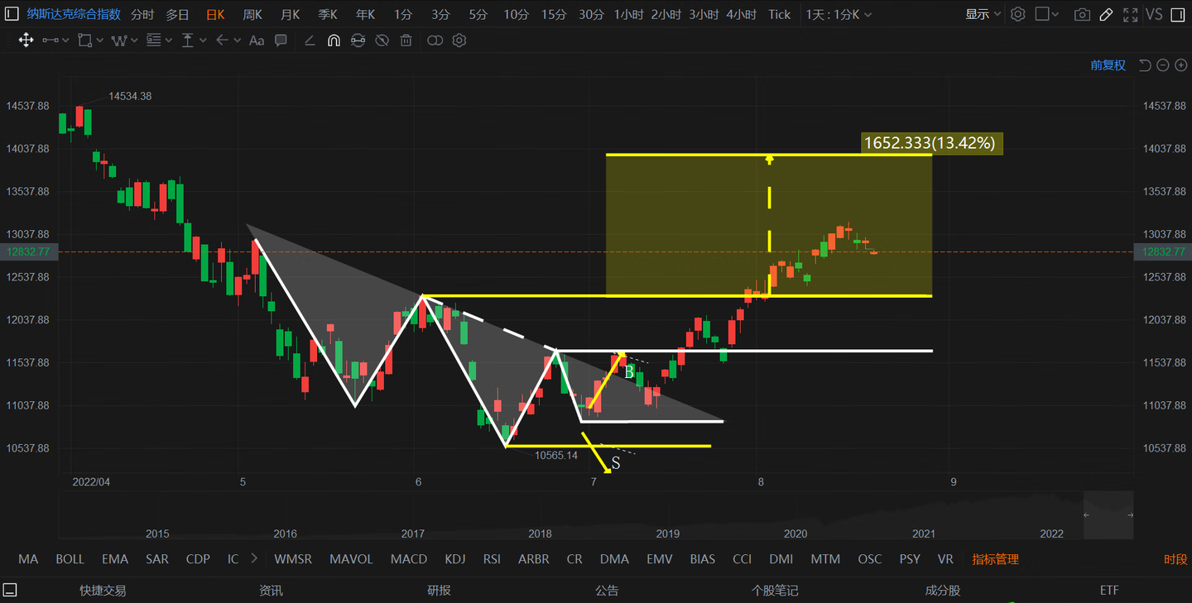Open the window layout dropdown
The height and width of the screenshot is (603, 1192).
(1047, 14)
